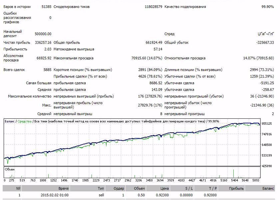The height and width of the screenshot is (200, 280).
Task: Select the 640508 y-axis label
Action: 267,145
